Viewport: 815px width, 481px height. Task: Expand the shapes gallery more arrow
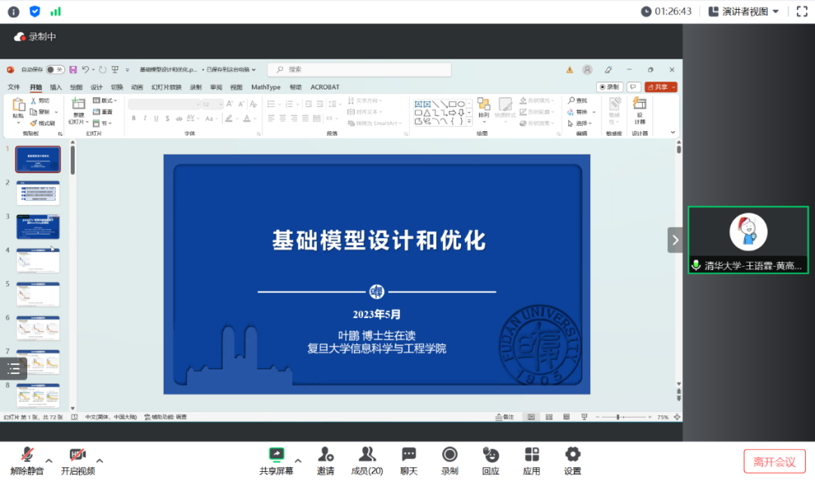point(469,121)
